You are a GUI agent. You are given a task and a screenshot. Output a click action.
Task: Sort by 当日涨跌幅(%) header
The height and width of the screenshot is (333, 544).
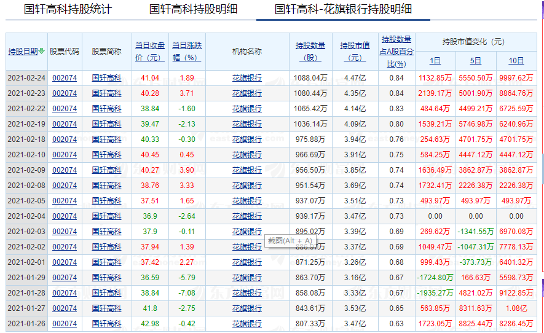(187, 52)
